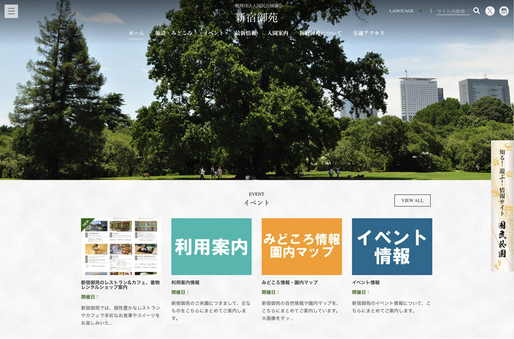
Task: Click the 新宿御苑の自然情報や園内マップ description text
Action: [300, 311]
